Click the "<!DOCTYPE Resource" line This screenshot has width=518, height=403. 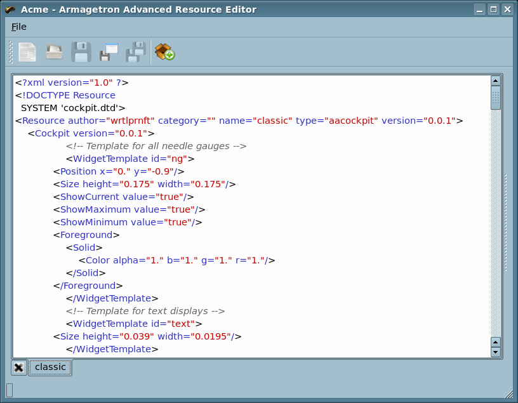(65, 95)
